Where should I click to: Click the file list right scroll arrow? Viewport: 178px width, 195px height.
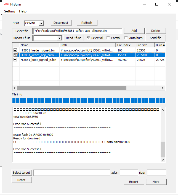point(163,88)
